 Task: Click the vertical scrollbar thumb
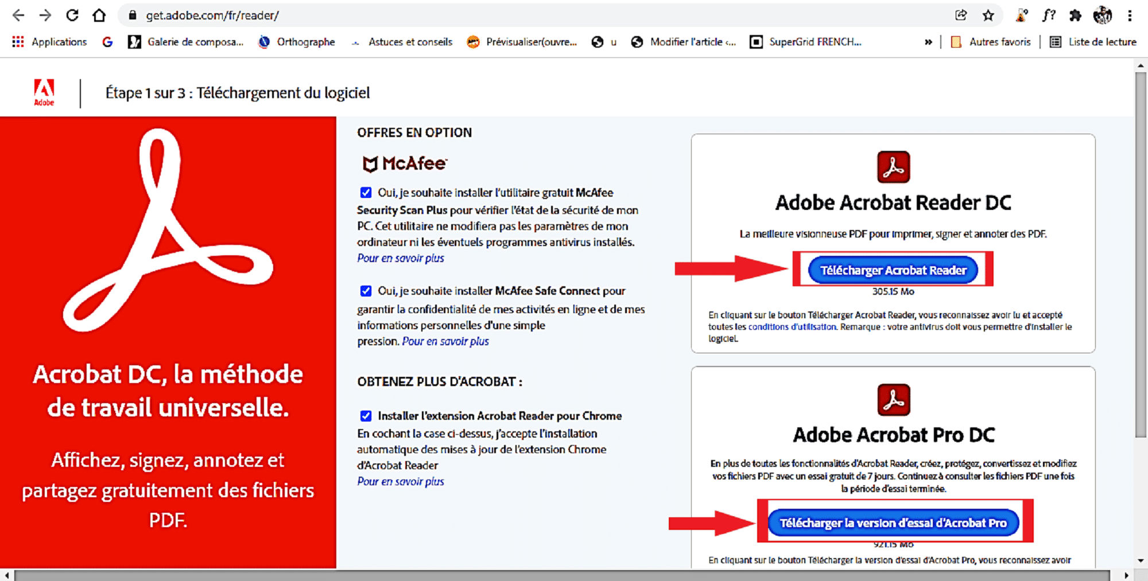[x=1141, y=255]
